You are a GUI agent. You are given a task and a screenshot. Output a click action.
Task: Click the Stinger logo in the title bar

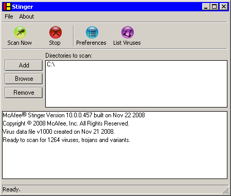tap(7, 7)
